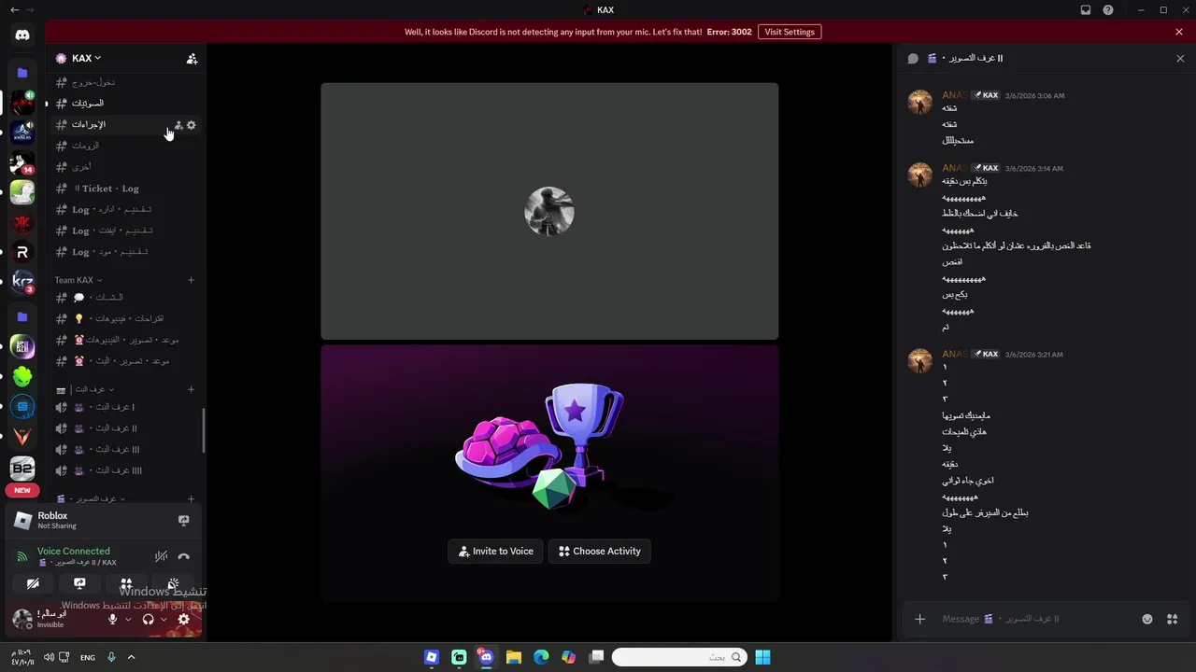Click channel list scrollbar thumb

(x=204, y=431)
